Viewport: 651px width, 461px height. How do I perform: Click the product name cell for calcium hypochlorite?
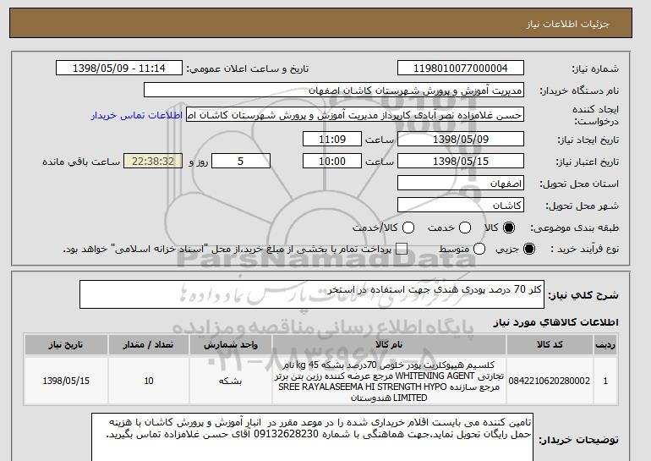click(x=389, y=381)
